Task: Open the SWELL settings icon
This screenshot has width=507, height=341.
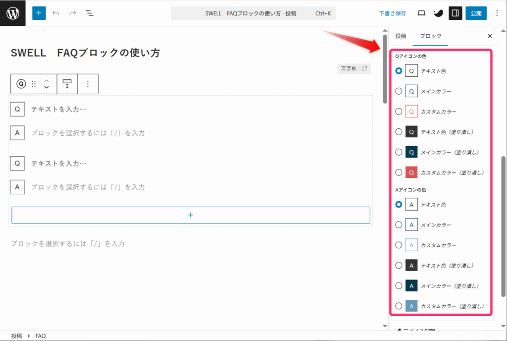Action: pos(438,13)
